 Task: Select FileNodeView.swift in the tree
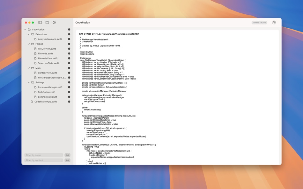(48, 59)
